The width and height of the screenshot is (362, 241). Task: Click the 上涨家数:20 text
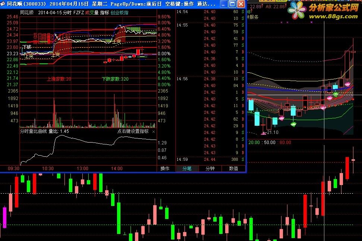tap(59, 79)
